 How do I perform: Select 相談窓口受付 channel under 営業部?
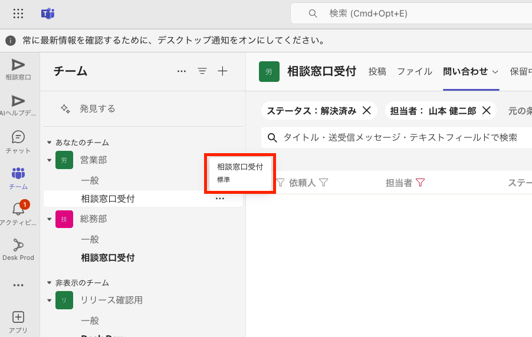coord(108,199)
